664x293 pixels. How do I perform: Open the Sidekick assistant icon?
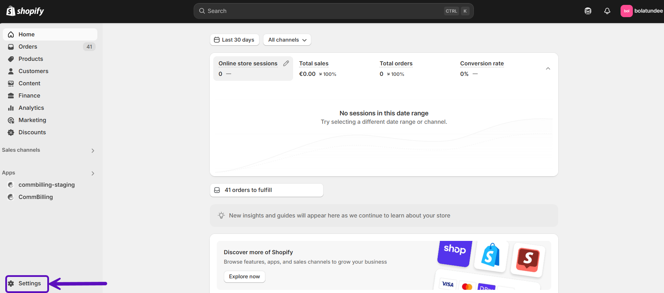(588, 11)
